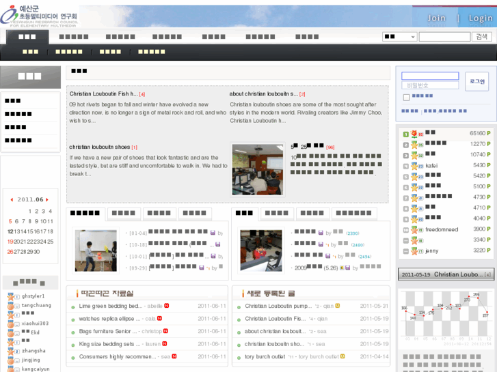
Task: Click medal icon next to zhangsha
Action: (11, 352)
